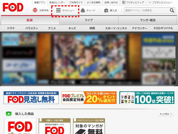Select the アナウンサー category
This screenshot has height=134, width=178.
140,28
